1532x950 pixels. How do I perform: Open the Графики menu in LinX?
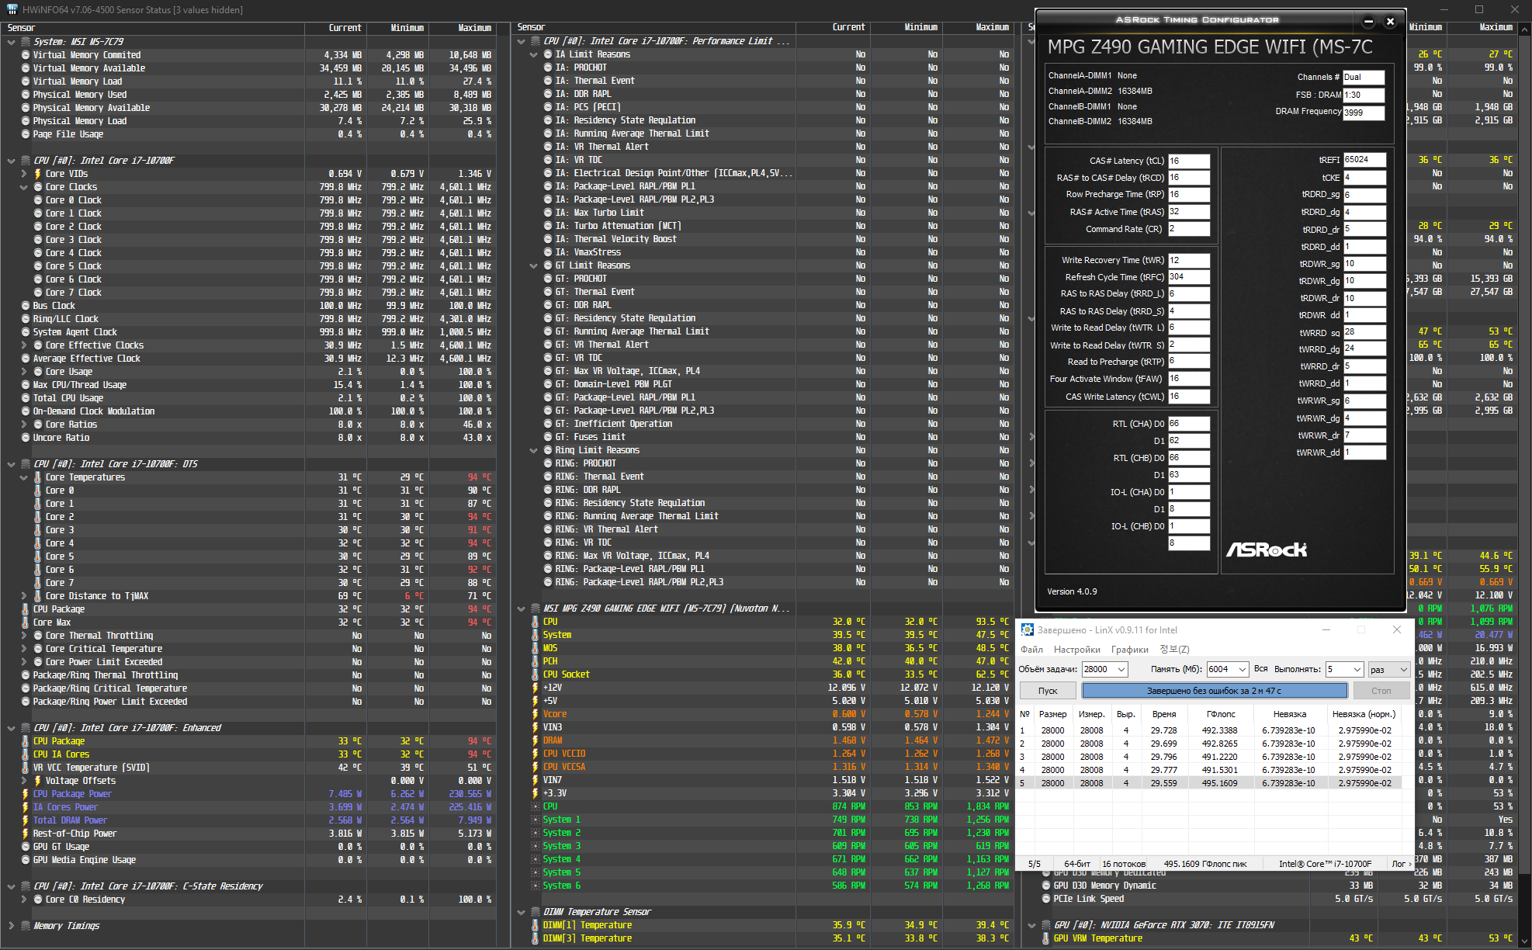pos(1129,650)
